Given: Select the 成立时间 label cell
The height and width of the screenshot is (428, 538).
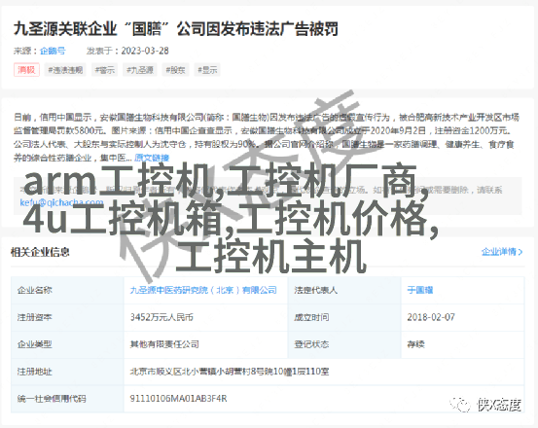Looking at the screenshot, I should (344, 317).
